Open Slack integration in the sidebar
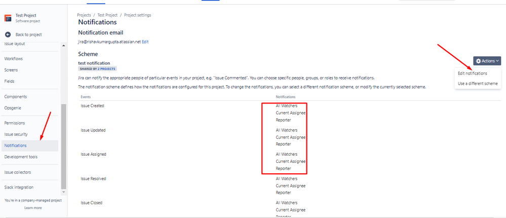 (19, 187)
